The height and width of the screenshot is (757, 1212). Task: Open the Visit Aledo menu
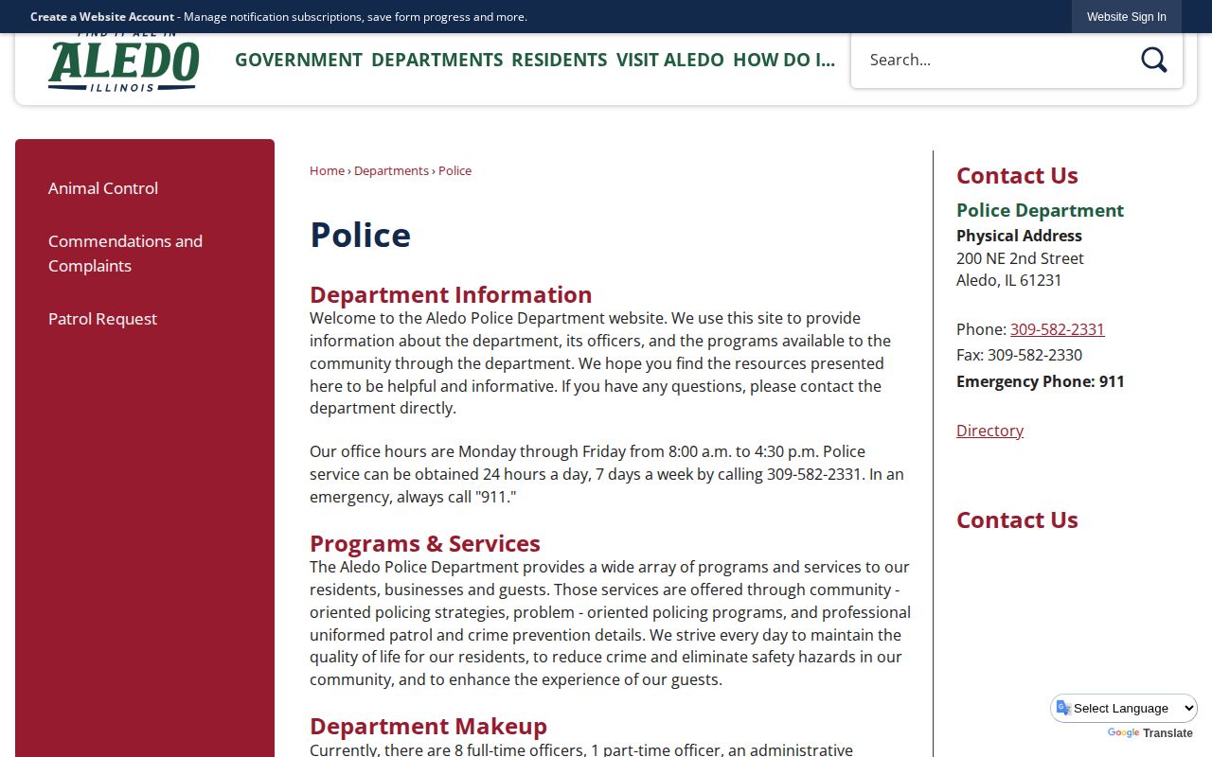click(669, 60)
